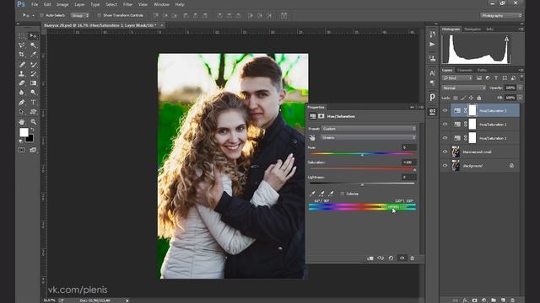Enable the Colorize checkbox

click(x=342, y=194)
